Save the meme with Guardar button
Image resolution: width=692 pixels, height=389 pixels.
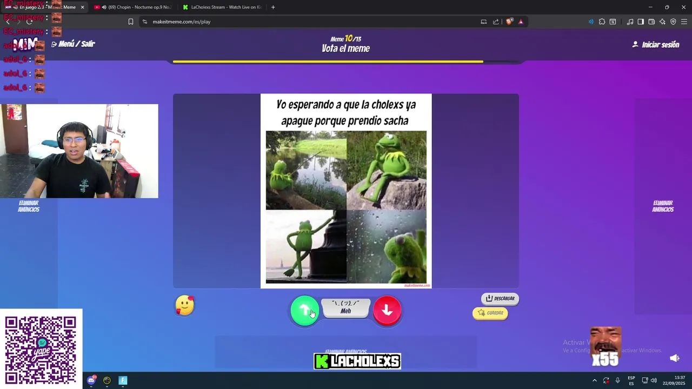click(x=490, y=313)
